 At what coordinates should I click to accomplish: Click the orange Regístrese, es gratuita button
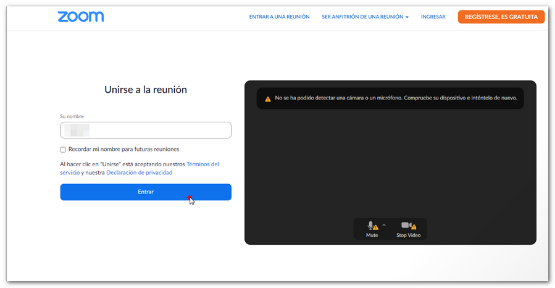501,17
